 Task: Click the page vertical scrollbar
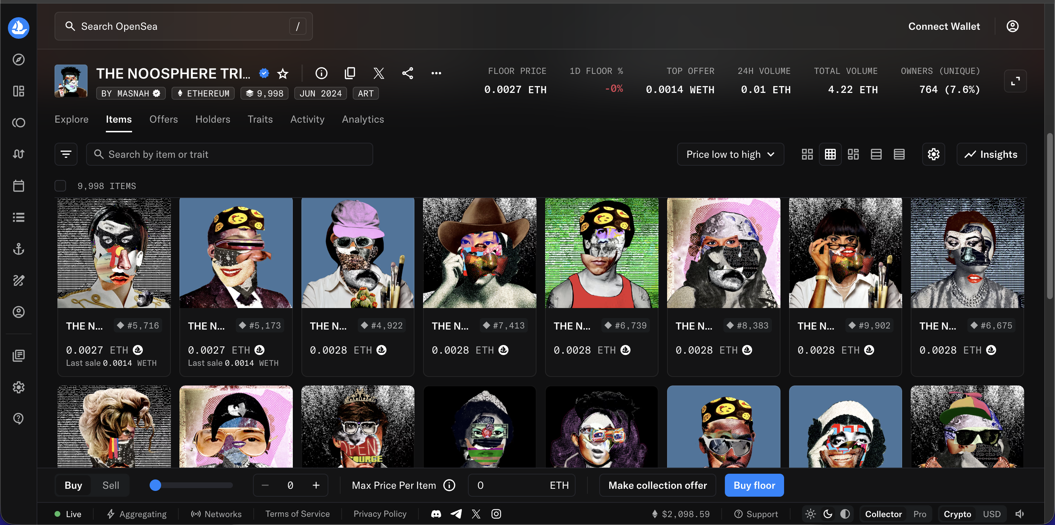coord(1050,216)
